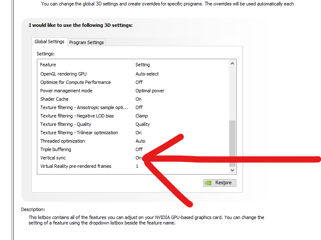Select the Vertical sync feature row

point(134,158)
